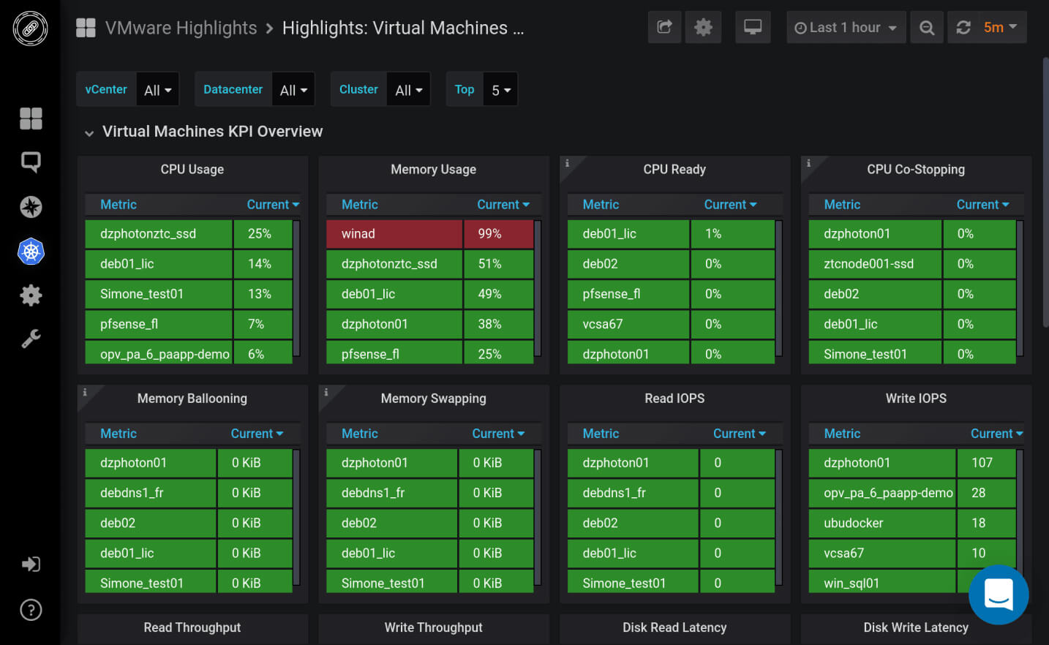The image size is (1049, 645).
Task: Click ztcnode001-ssd in CPU Co-Stopping
Action: click(x=868, y=264)
